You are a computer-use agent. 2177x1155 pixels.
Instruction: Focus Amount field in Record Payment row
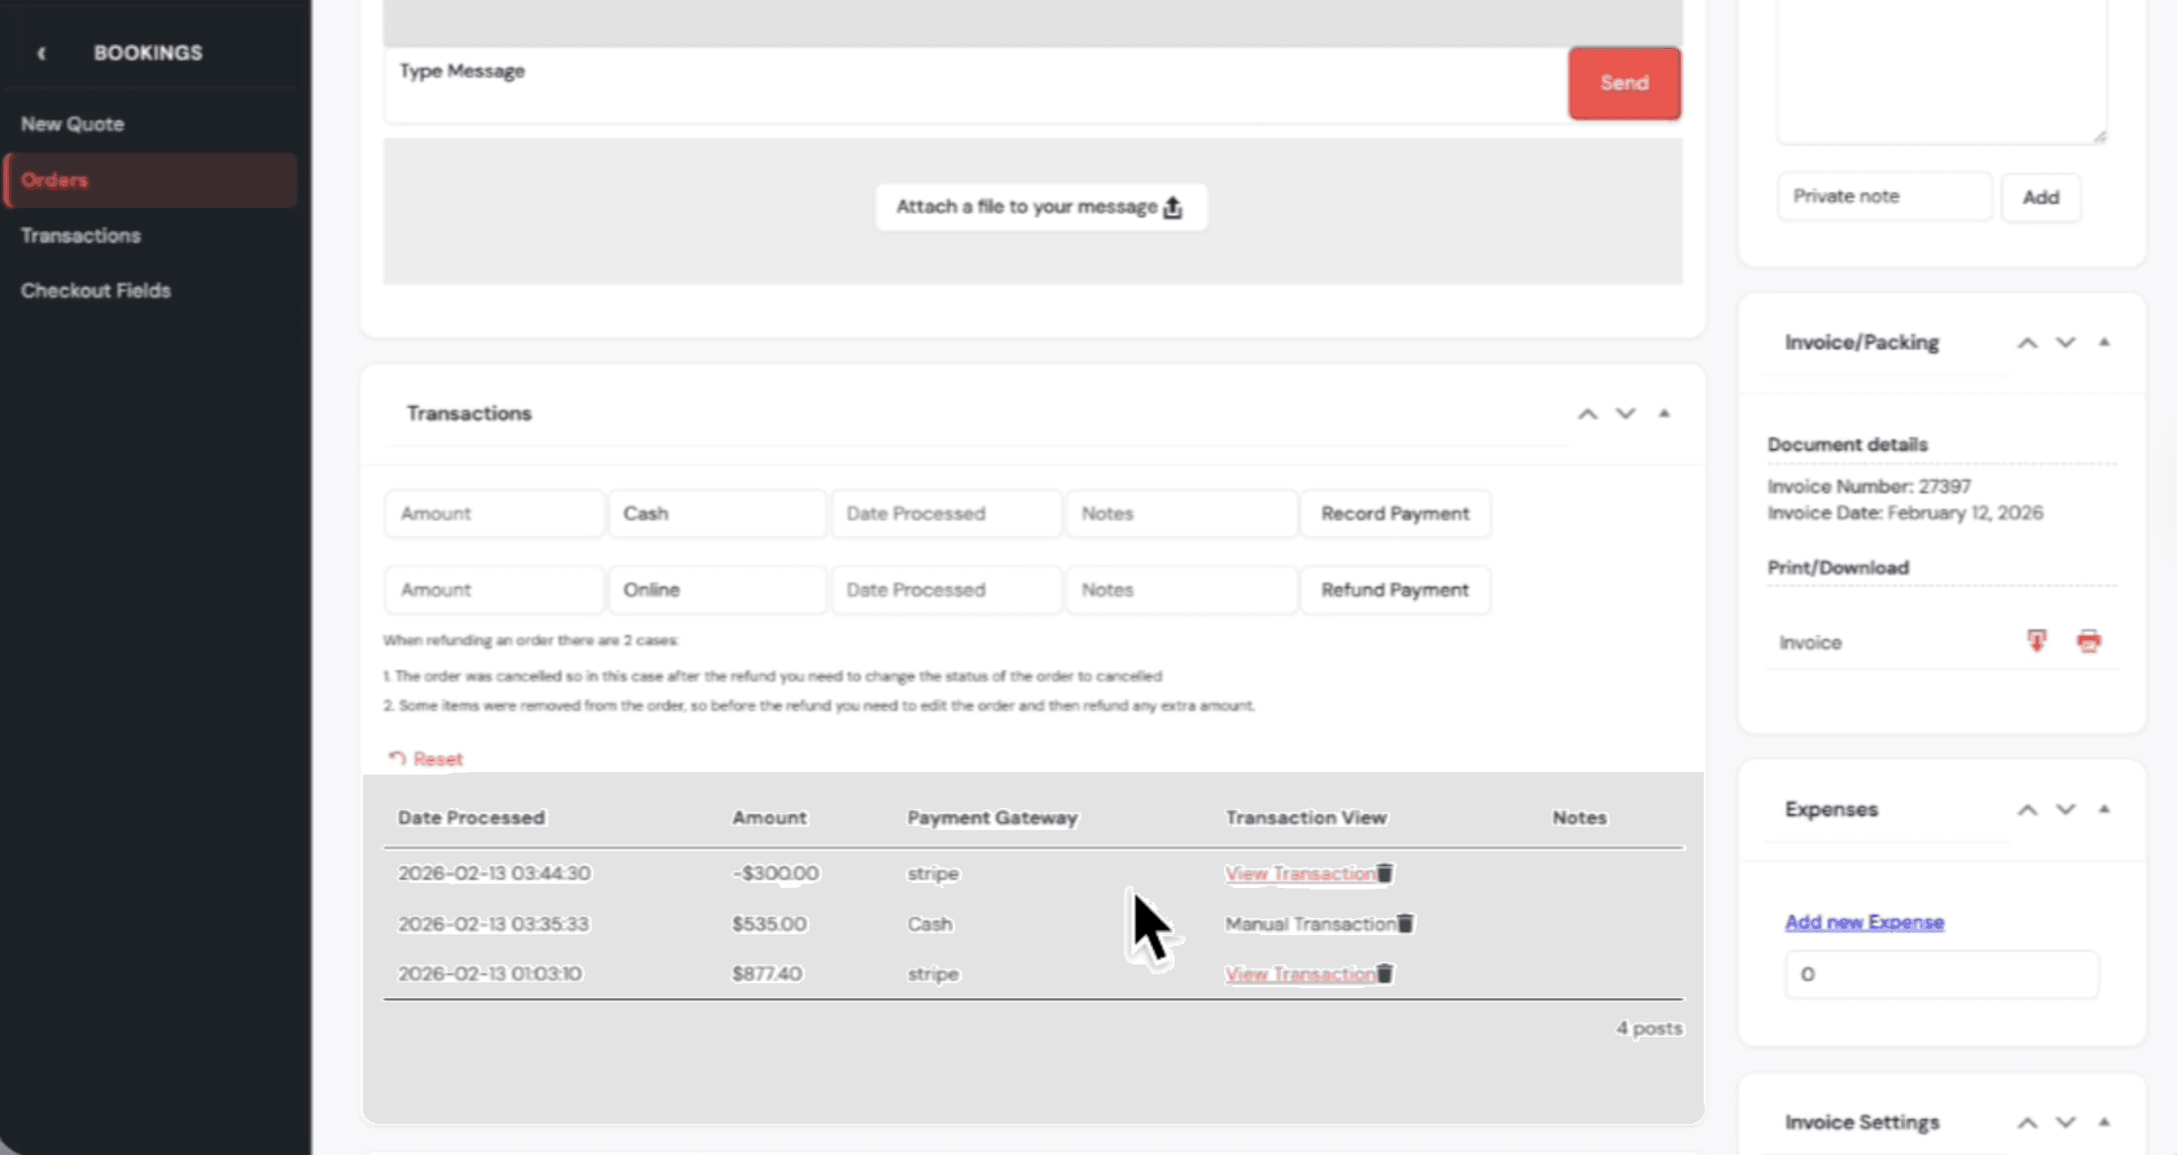pyautogui.click(x=495, y=514)
